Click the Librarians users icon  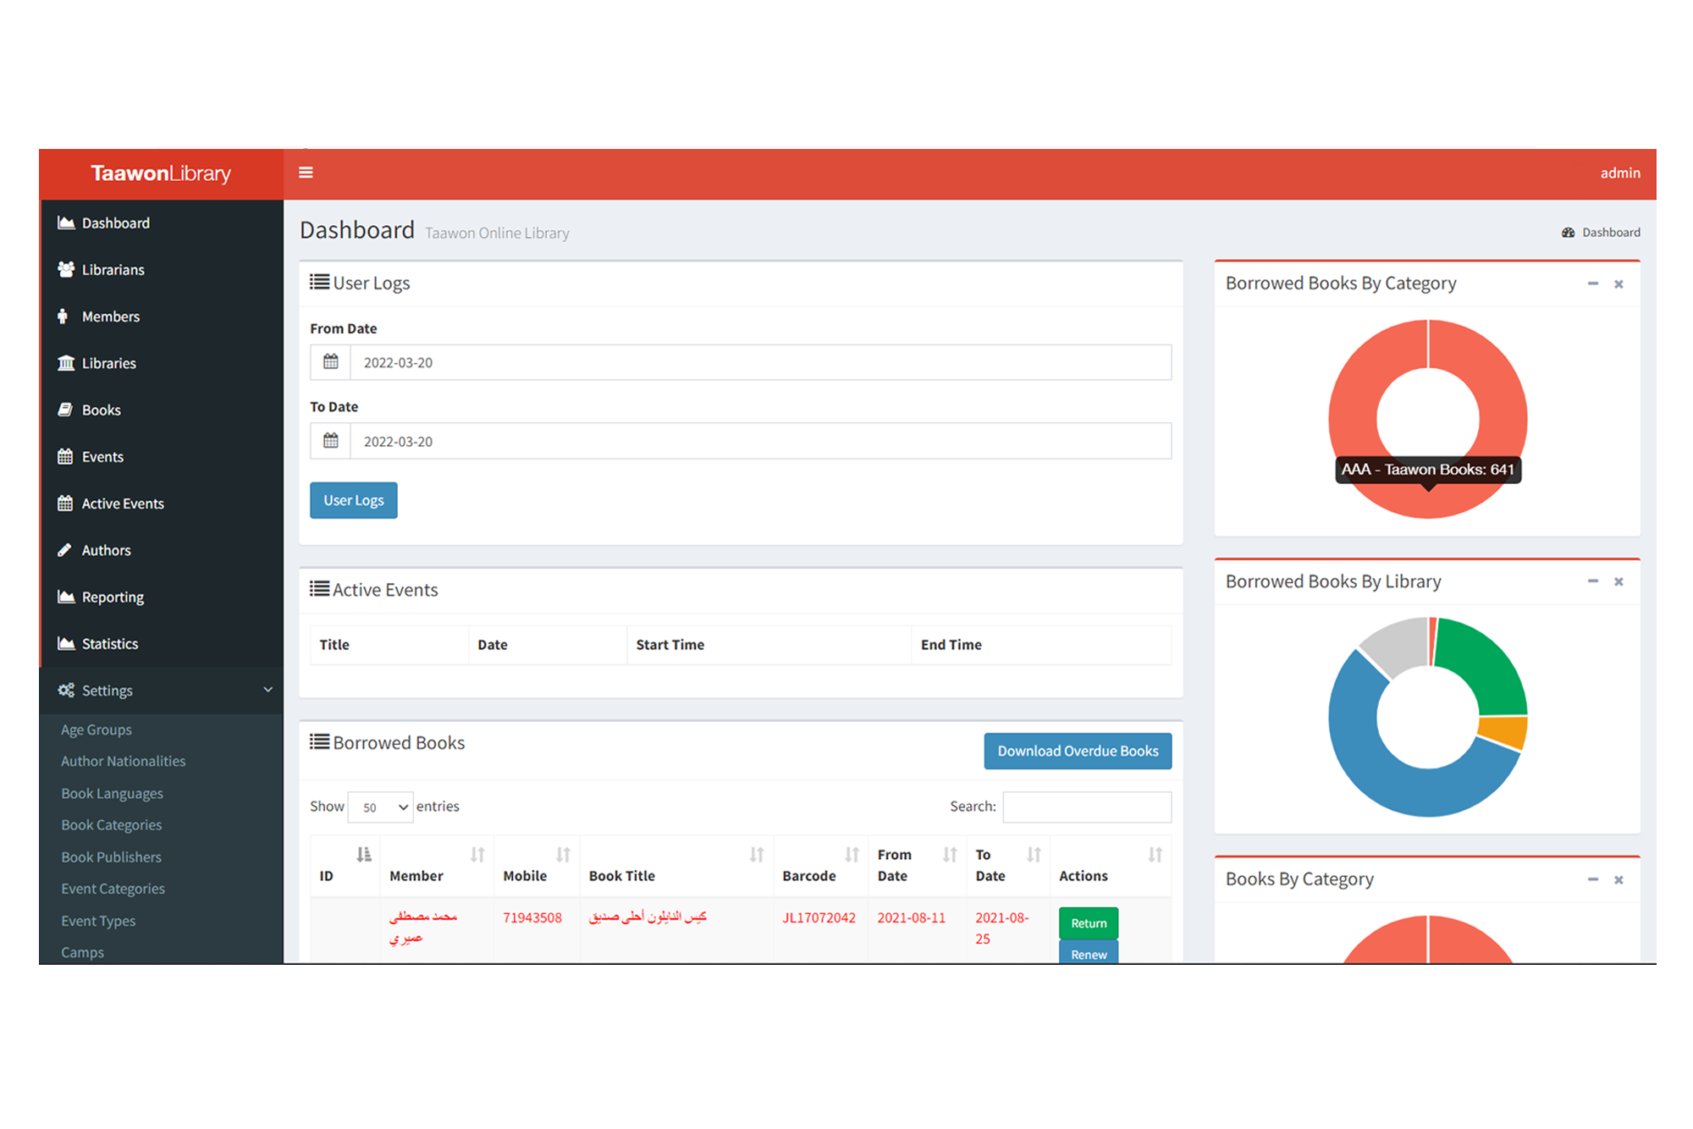pyautogui.click(x=66, y=269)
